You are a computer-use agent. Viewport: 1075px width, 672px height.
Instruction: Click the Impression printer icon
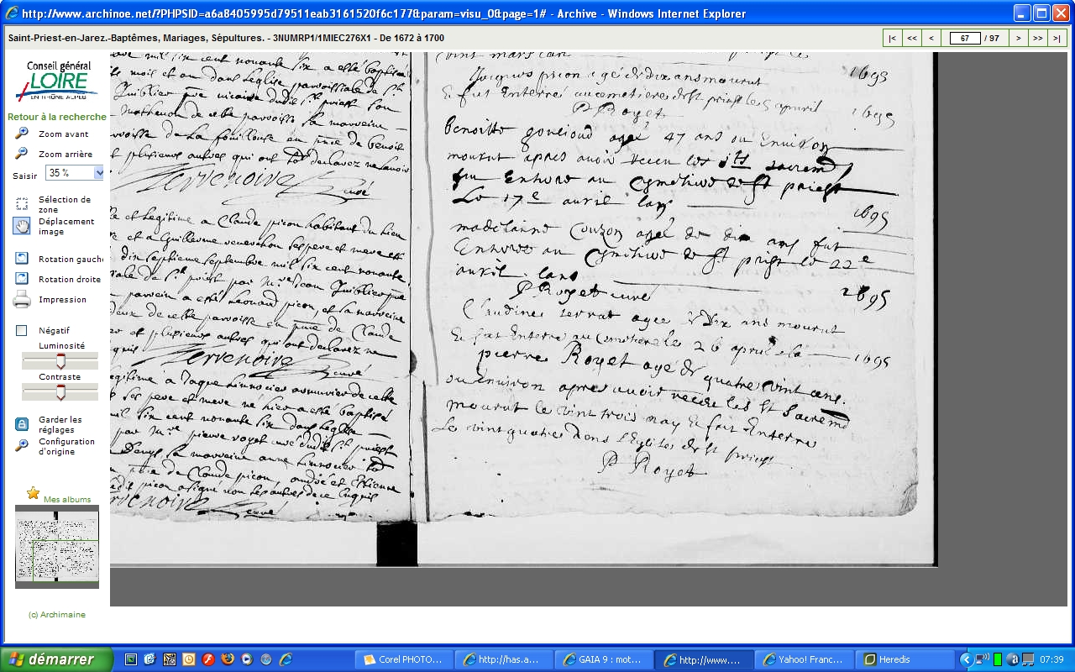22,299
